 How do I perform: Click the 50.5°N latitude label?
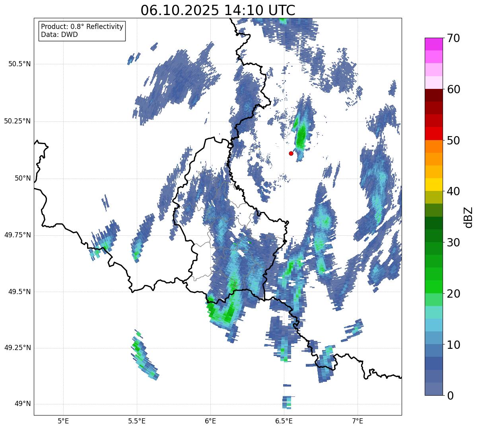point(19,64)
